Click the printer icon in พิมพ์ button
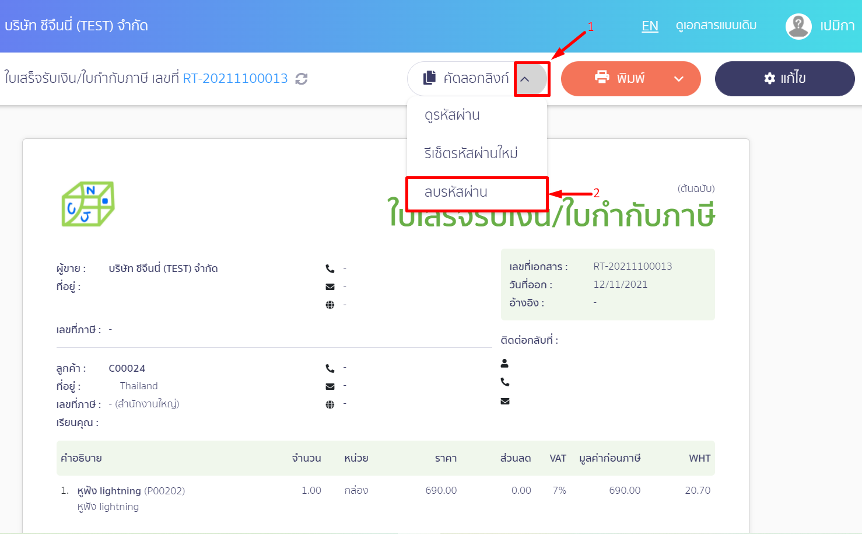The image size is (862, 534). coord(602,77)
